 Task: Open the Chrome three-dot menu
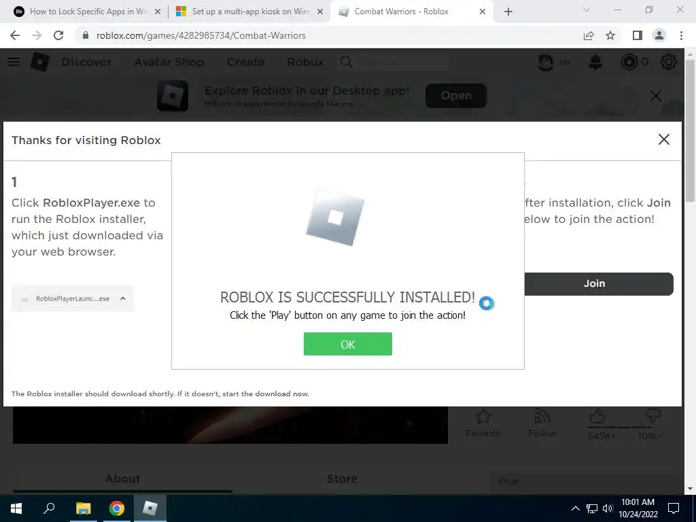(x=681, y=35)
